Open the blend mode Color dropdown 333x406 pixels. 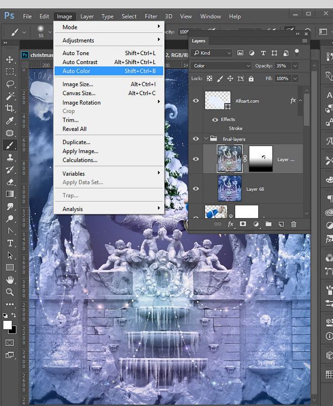[221, 66]
